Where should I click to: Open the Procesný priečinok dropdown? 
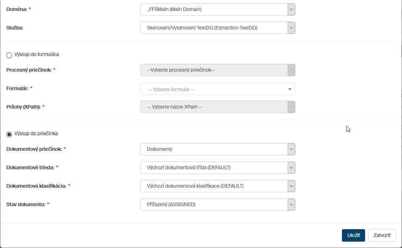[217, 70]
